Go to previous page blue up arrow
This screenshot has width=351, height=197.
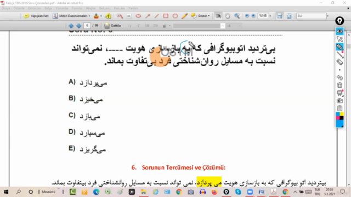(71, 26)
